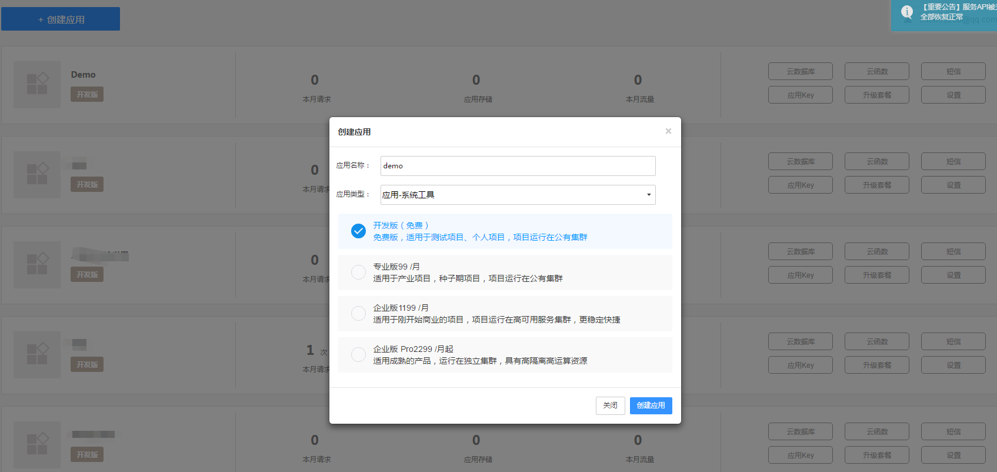
Task: Click the 关闭 button in dialog
Action: [610, 405]
